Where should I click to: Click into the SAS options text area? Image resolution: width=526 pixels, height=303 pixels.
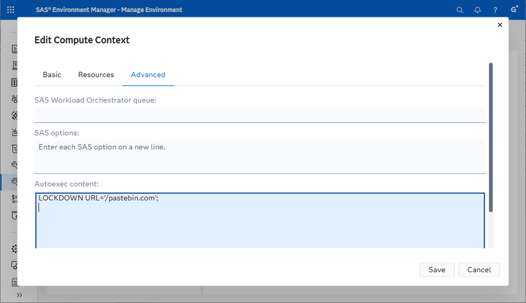point(260,157)
